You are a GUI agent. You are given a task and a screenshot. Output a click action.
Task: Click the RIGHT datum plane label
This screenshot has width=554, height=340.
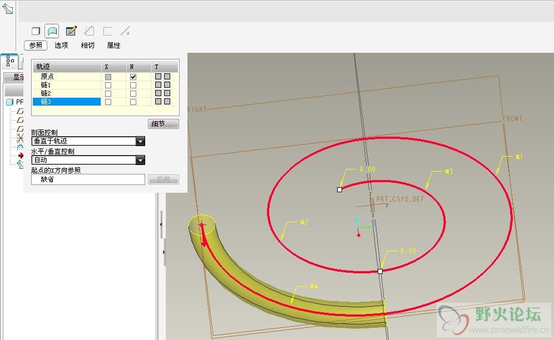(197, 109)
